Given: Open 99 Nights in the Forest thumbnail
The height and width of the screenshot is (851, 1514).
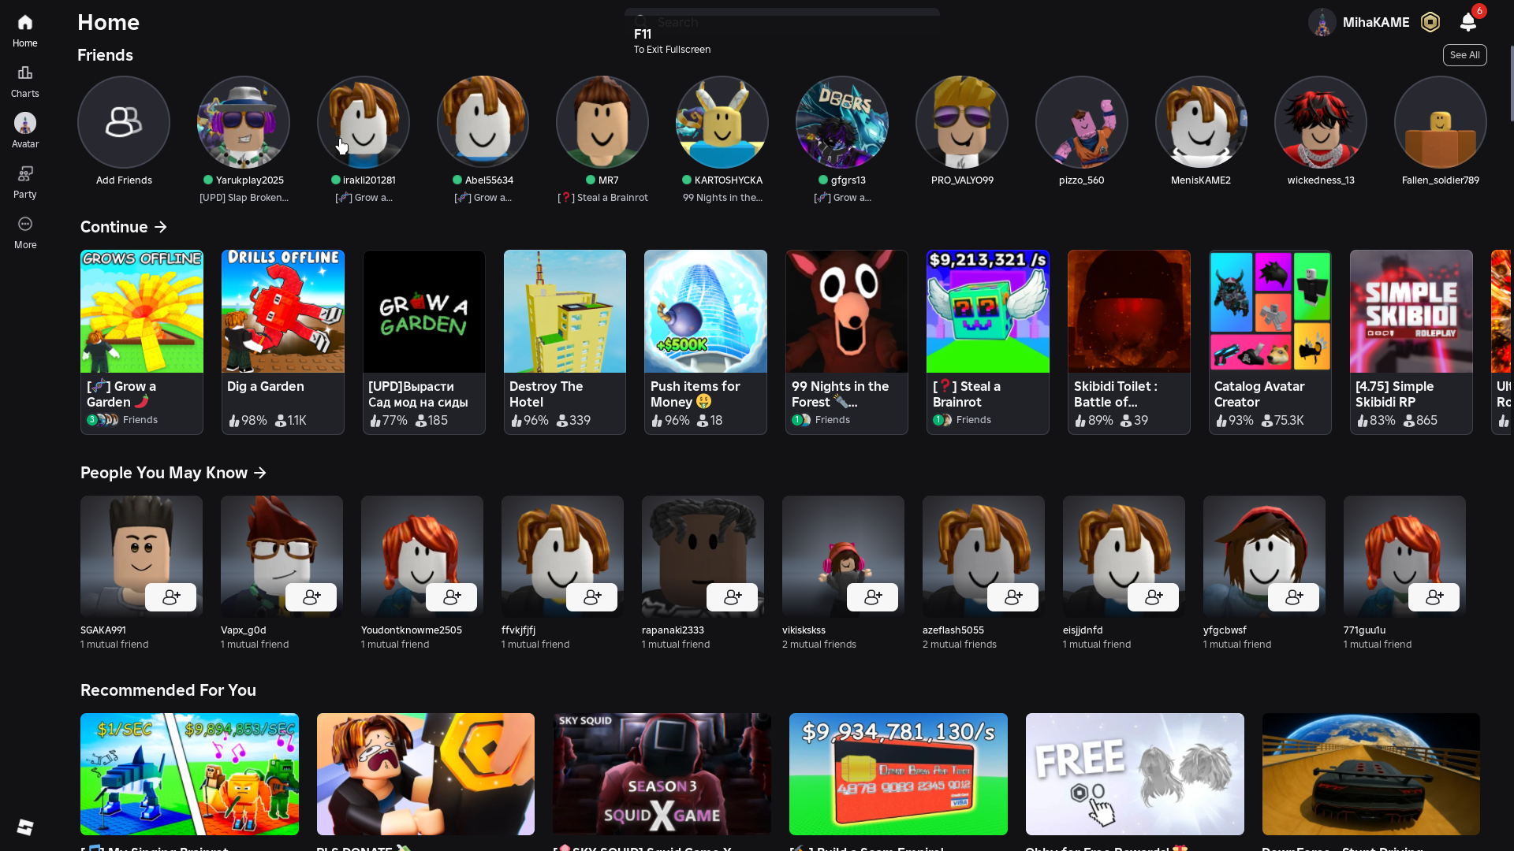Looking at the screenshot, I should 847,311.
